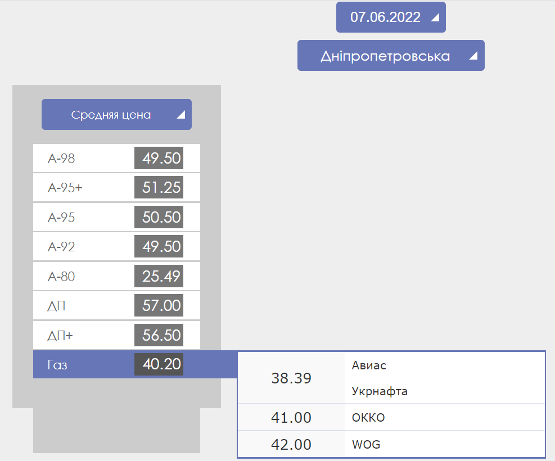Screen dimensions: 555x461
Task: Expand the Дніпропетровська region dropdown
Action: pos(385,56)
